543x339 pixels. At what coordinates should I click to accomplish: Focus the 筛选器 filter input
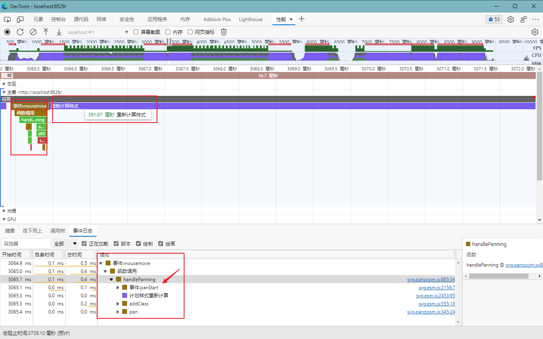pyautogui.click(x=26, y=244)
